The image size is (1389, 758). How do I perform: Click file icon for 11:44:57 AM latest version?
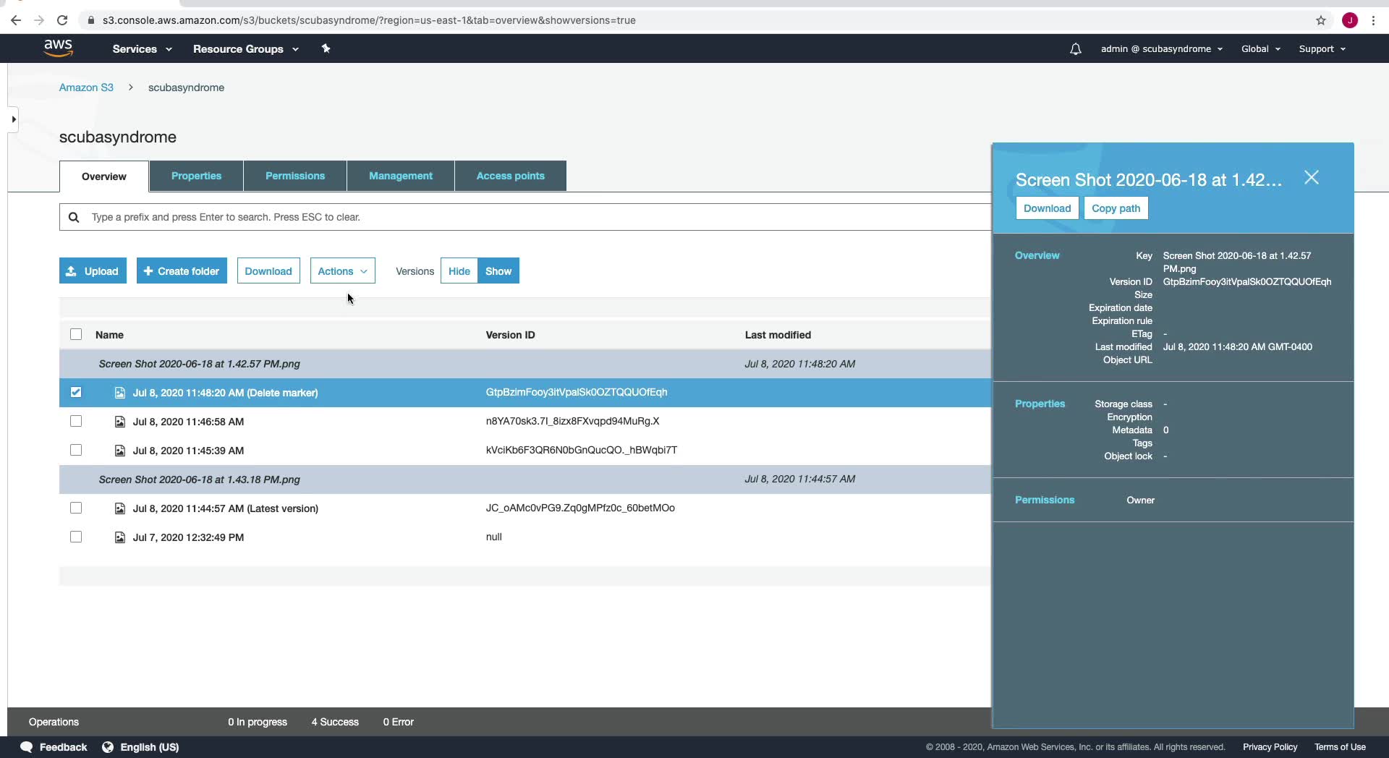(x=120, y=508)
